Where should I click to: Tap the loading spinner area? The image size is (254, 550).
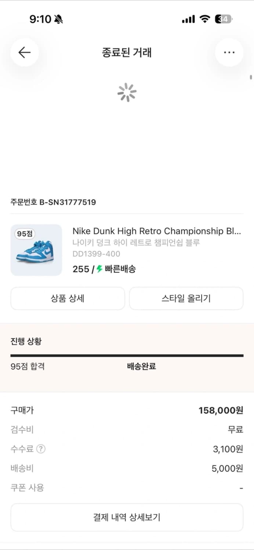click(x=127, y=92)
